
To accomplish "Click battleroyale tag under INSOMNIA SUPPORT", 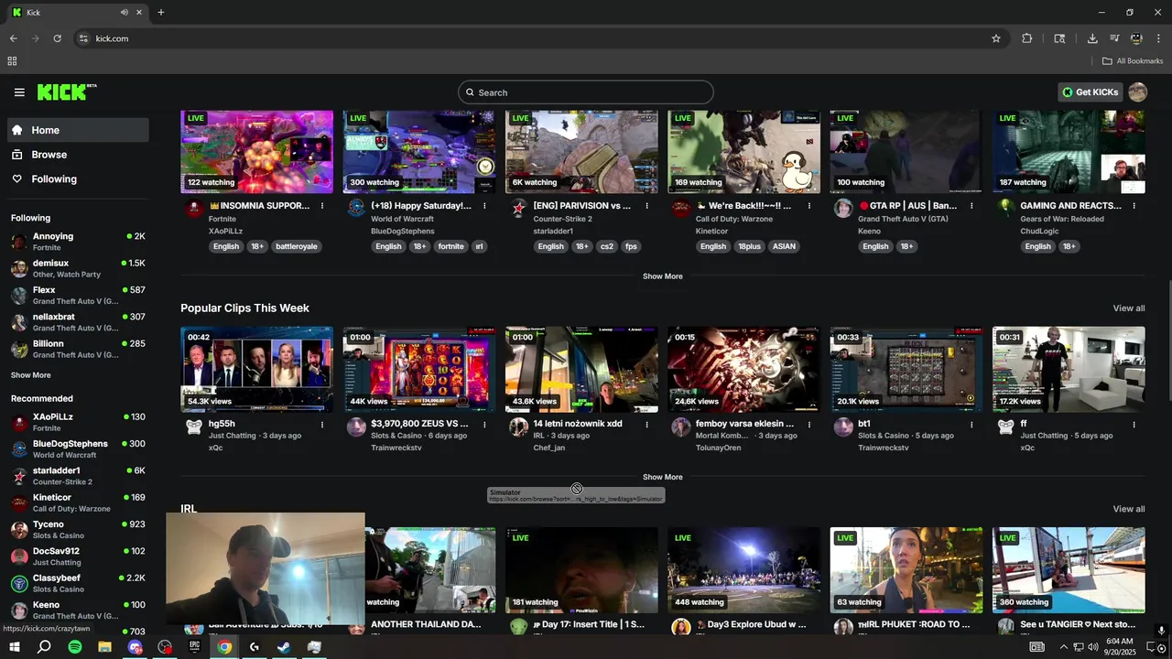I will [297, 246].
